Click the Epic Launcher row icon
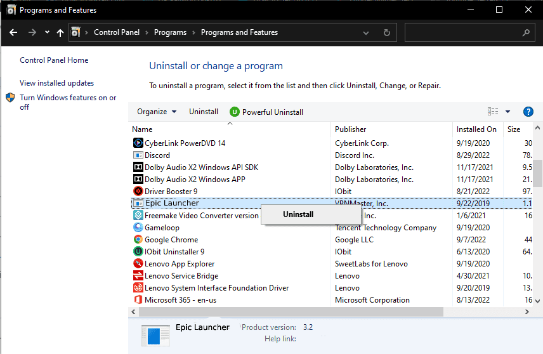The height and width of the screenshot is (354, 543). (x=138, y=203)
